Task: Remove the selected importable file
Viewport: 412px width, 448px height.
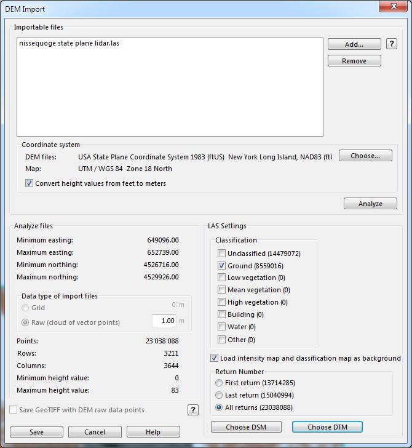Action: 354,61
